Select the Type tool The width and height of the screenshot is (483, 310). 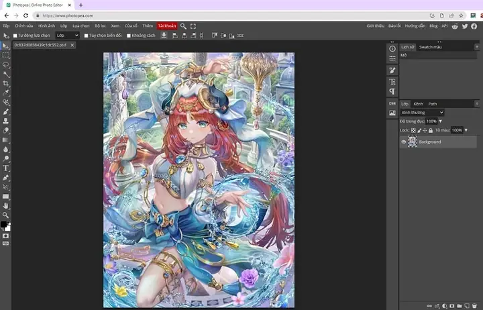point(5,168)
